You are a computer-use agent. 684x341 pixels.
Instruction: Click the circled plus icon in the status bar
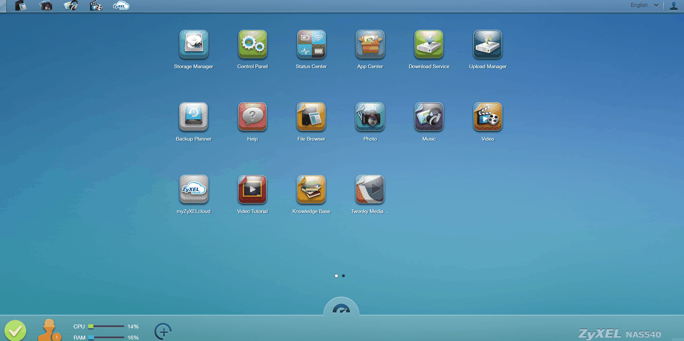pyautogui.click(x=163, y=332)
